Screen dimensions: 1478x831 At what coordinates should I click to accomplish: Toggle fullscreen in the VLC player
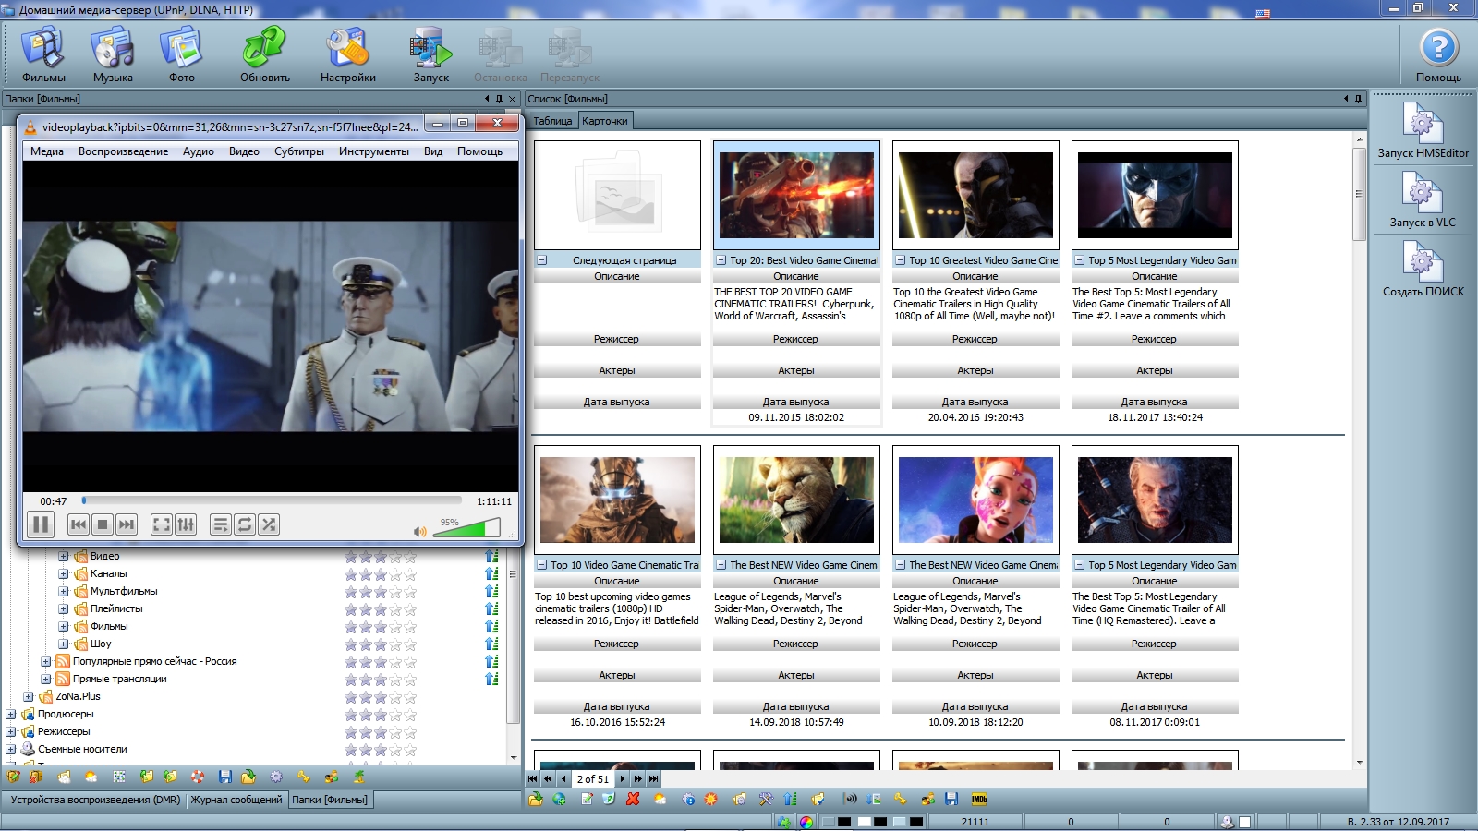pyautogui.click(x=162, y=524)
